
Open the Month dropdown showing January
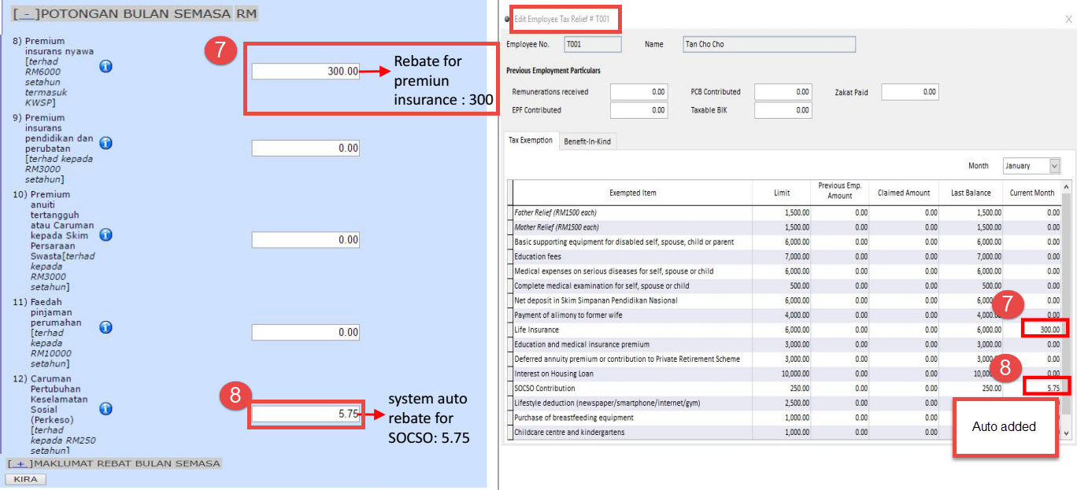point(1031,166)
